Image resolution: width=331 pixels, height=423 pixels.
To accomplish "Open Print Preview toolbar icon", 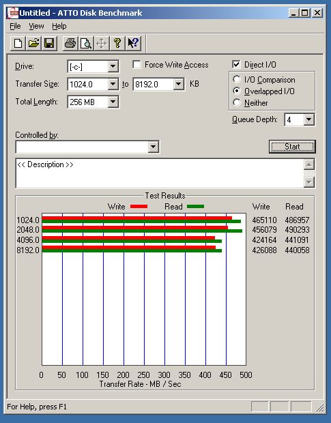I will tap(86, 43).
